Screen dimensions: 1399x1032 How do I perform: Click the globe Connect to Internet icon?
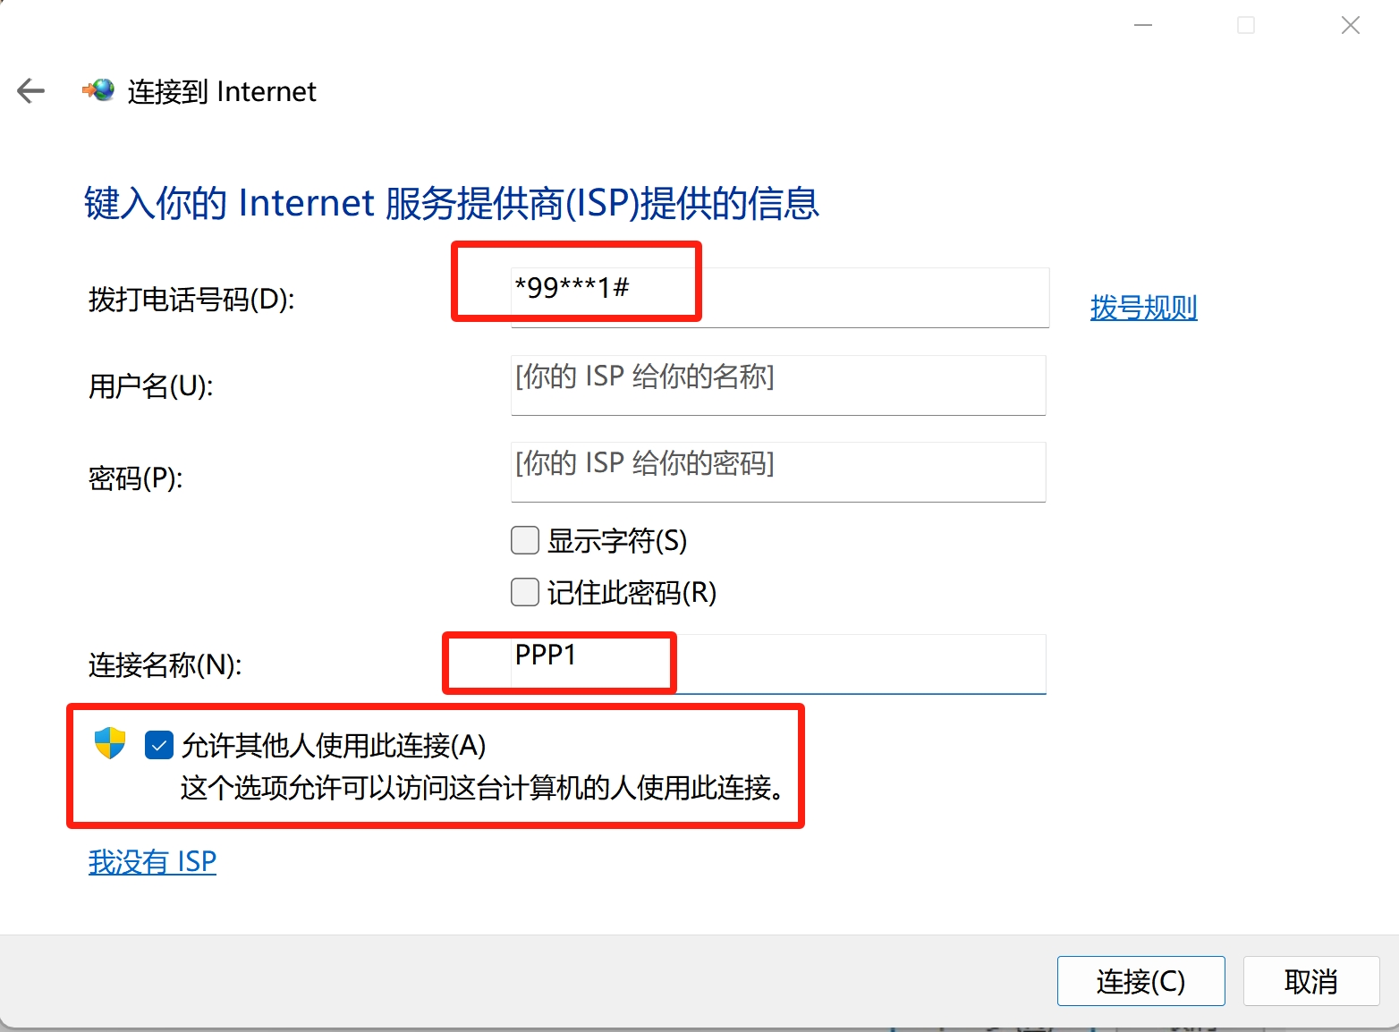tap(98, 89)
